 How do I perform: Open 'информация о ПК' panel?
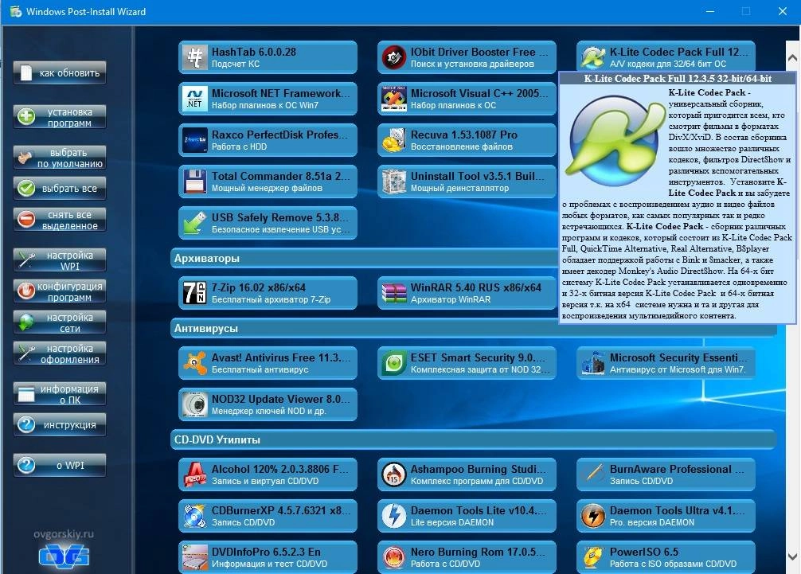click(60, 394)
